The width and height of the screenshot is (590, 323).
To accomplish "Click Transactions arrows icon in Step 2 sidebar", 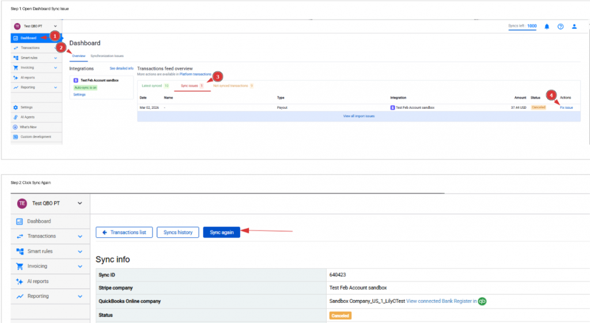I will tap(20, 236).
